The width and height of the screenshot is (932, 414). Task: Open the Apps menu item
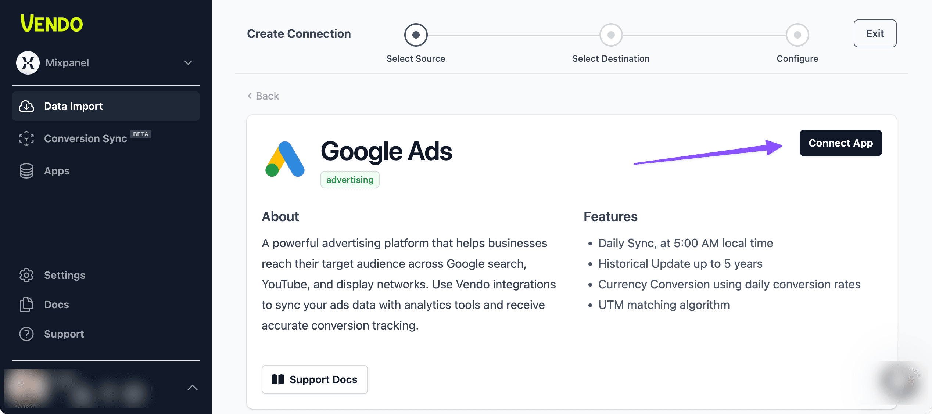(x=57, y=171)
